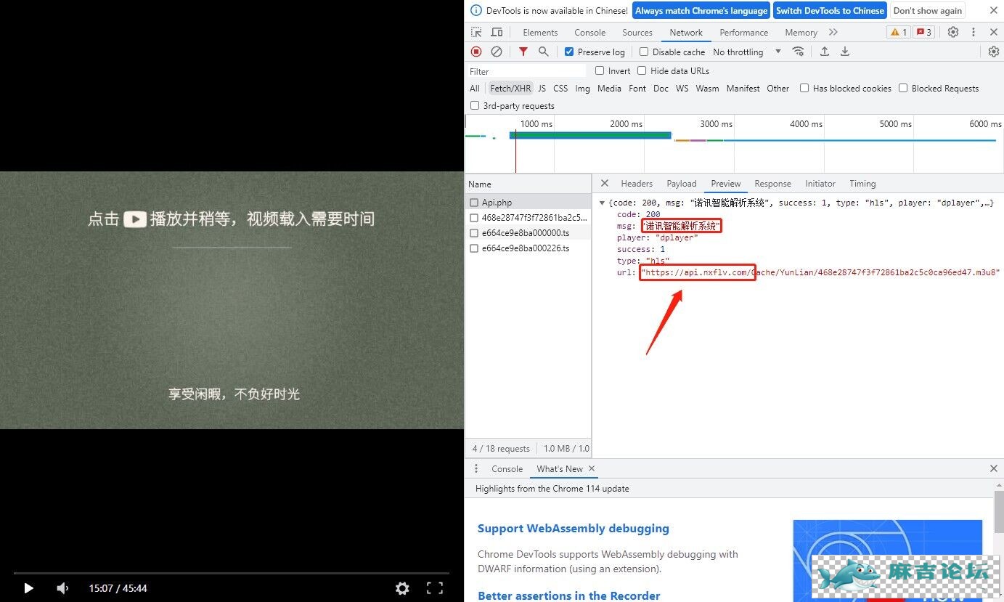The width and height of the screenshot is (1004, 602).
Task: Export HAR with download icon
Action: tap(845, 52)
